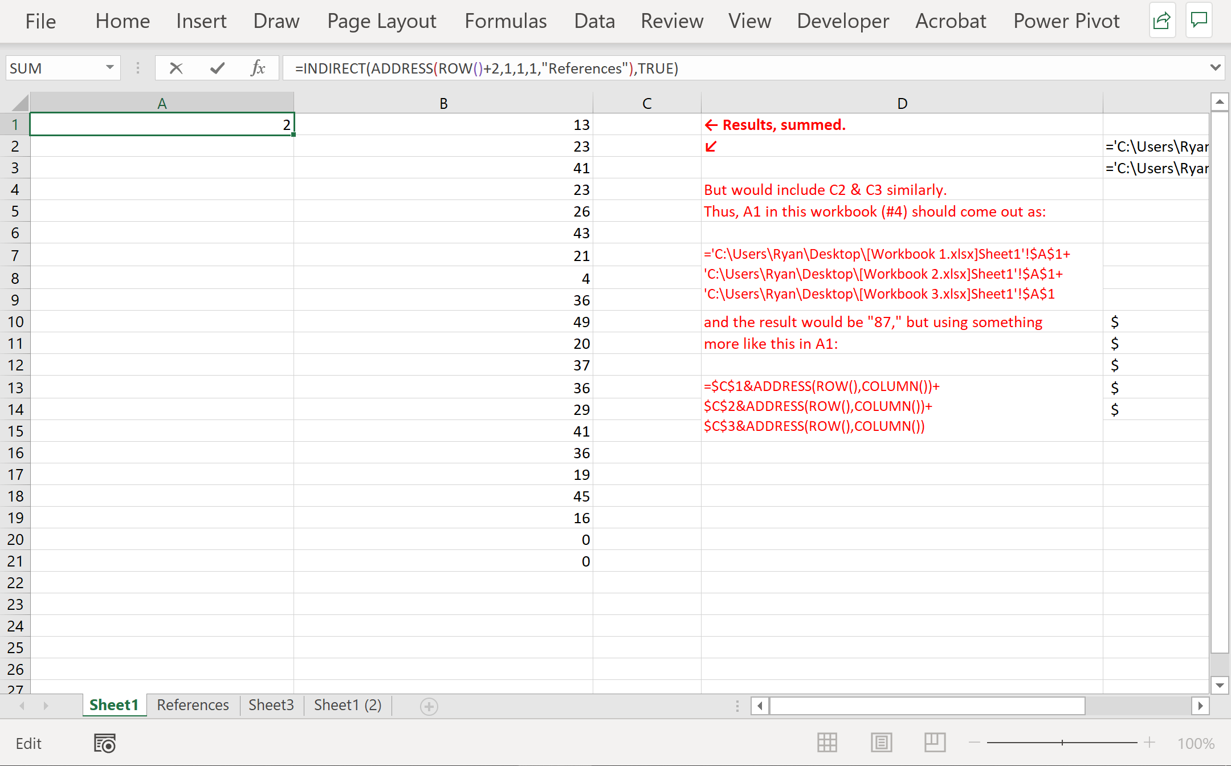Cancel the formula entry with X icon
1231x766 pixels.
pyautogui.click(x=176, y=68)
